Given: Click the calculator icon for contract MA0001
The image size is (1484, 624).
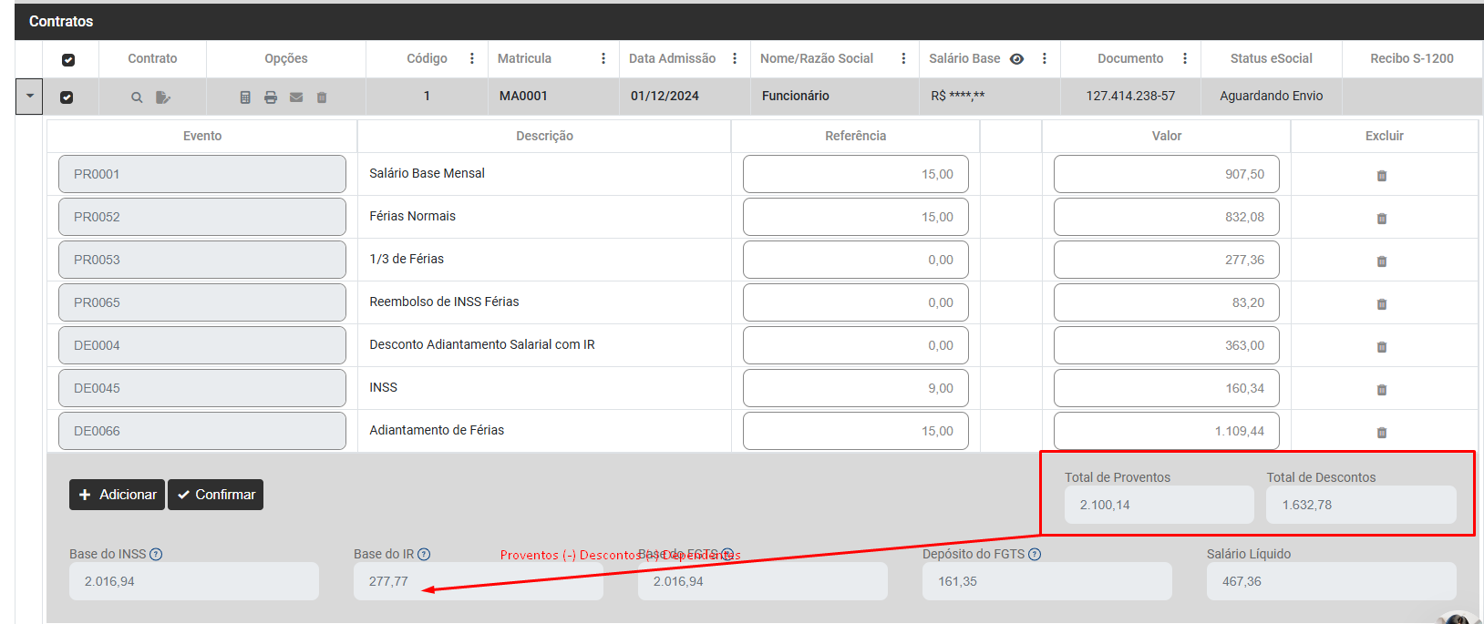Looking at the screenshot, I should [x=245, y=97].
